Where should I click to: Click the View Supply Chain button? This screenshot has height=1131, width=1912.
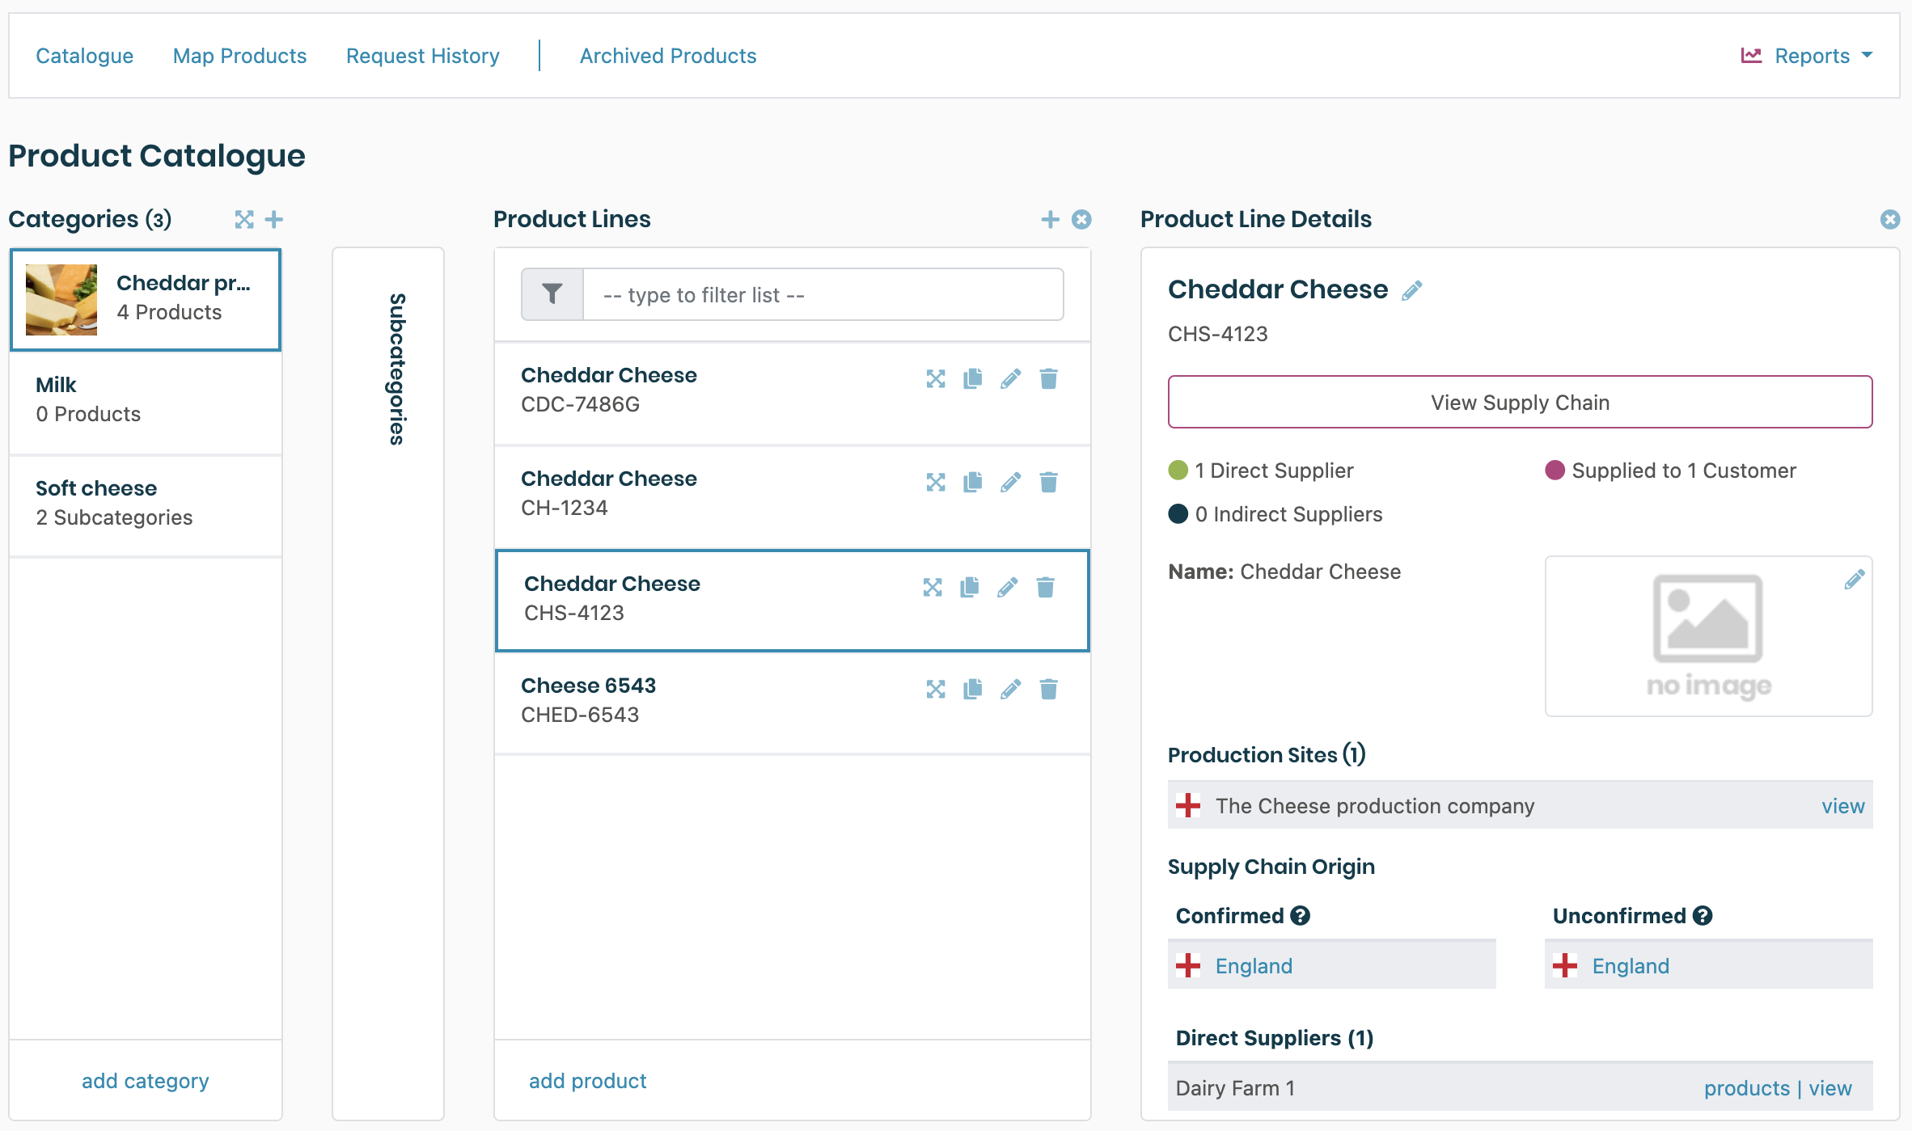point(1520,402)
